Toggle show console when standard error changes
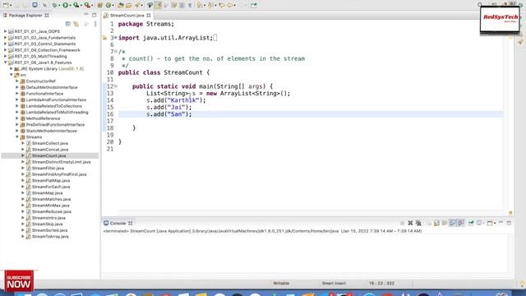Screen dimensions: 526x296 [x=461, y=223]
